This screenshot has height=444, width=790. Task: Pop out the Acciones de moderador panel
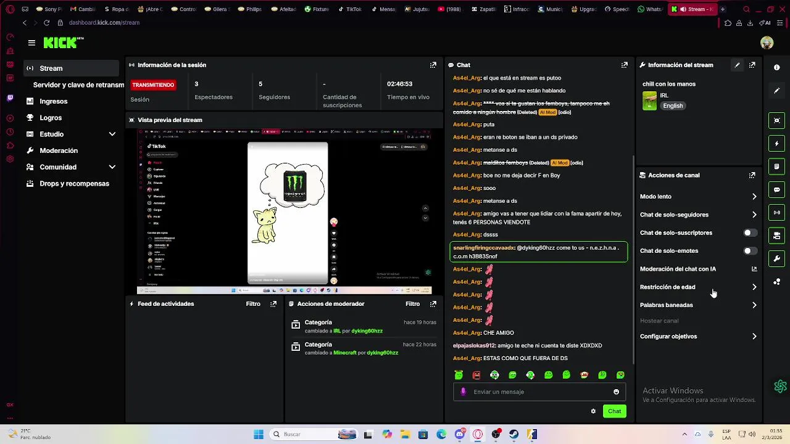pos(433,303)
